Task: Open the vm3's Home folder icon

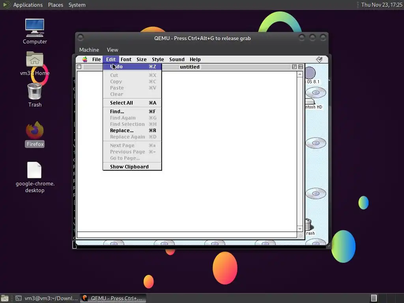Action: (x=35, y=59)
